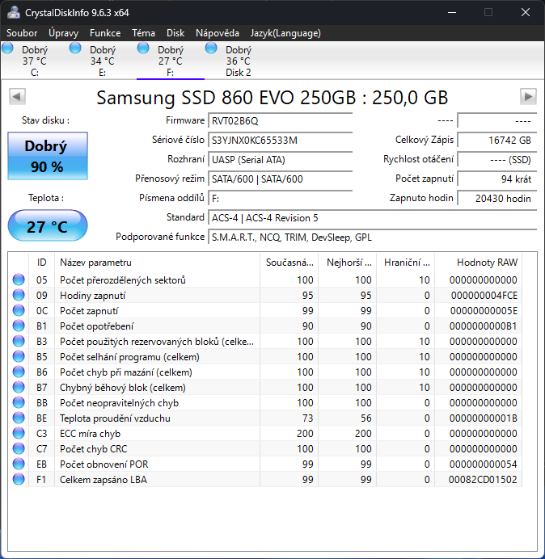Click the Nejhorší column header
This screenshot has height=559, width=545.
347,263
